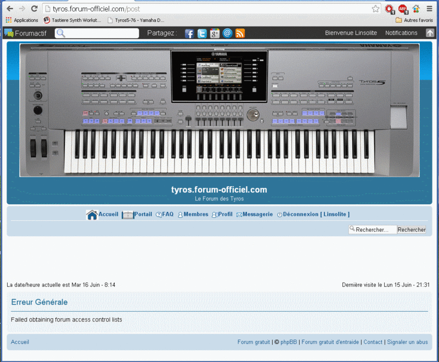Screen dimensions: 439x362
Task: Go back using the browser back arrow
Action: (10, 9)
